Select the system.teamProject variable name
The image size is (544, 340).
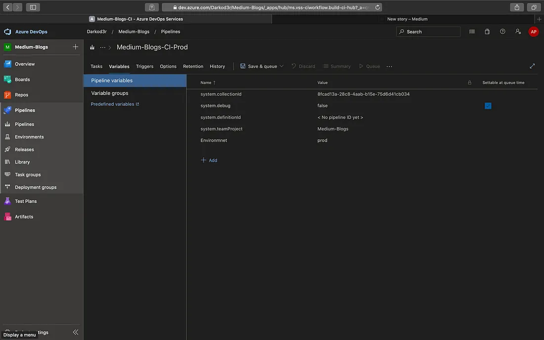[x=222, y=129]
